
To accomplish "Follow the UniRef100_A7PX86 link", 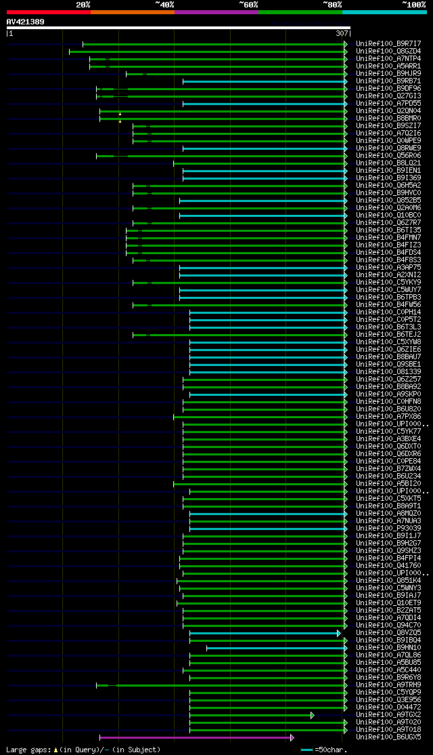I will 388,417.
